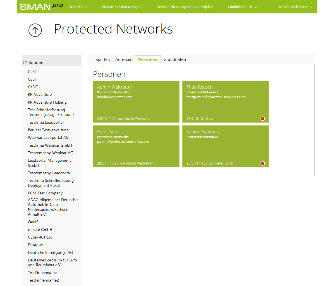The width and height of the screenshot is (335, 286).
Task: Click the circular up-arrow back icon
Action: [35, 30]
